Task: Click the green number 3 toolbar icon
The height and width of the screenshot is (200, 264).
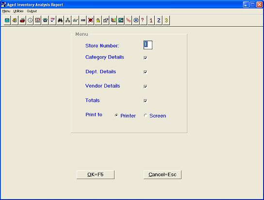Action: (166, 20)
